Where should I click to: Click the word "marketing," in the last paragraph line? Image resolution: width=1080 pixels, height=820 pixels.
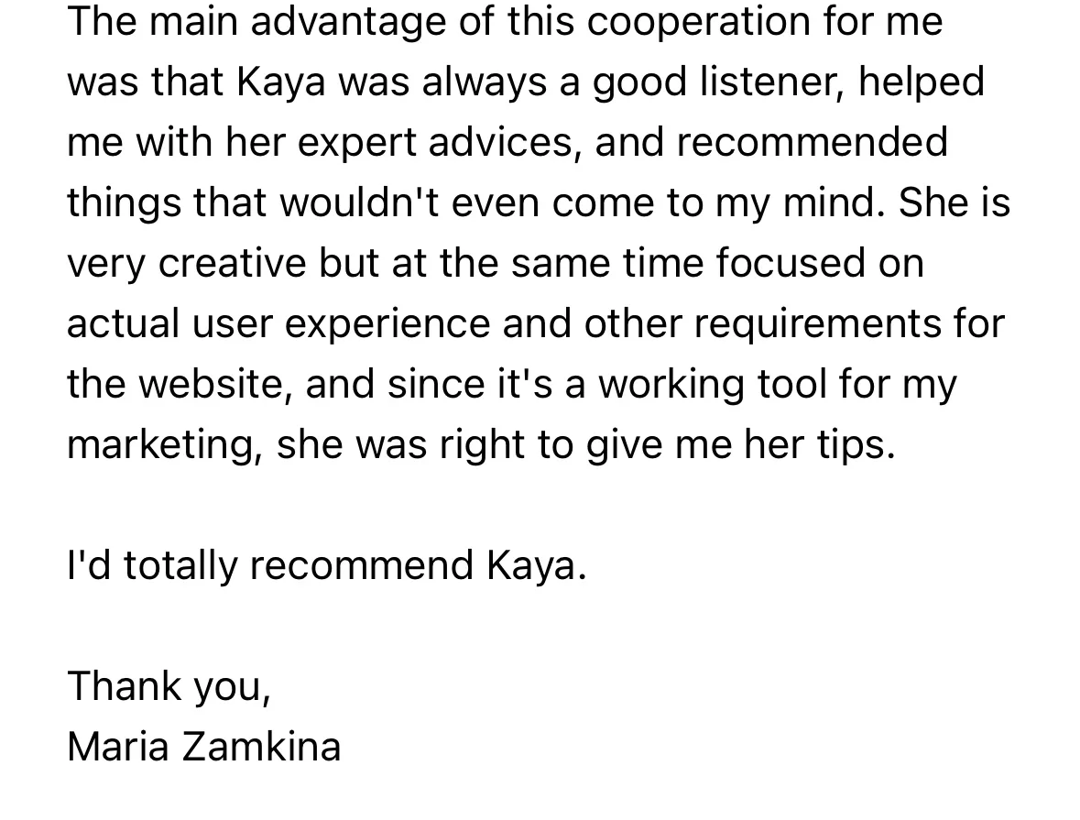tap(165, 445)
